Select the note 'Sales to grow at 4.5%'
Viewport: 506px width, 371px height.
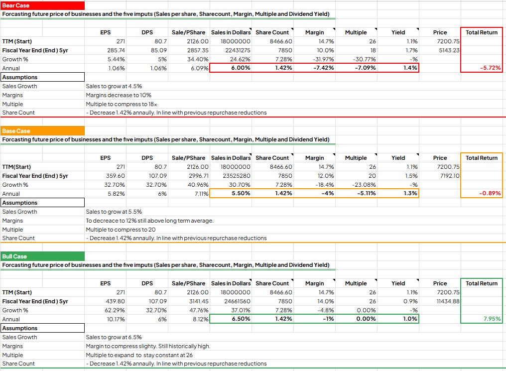(114, 86)
